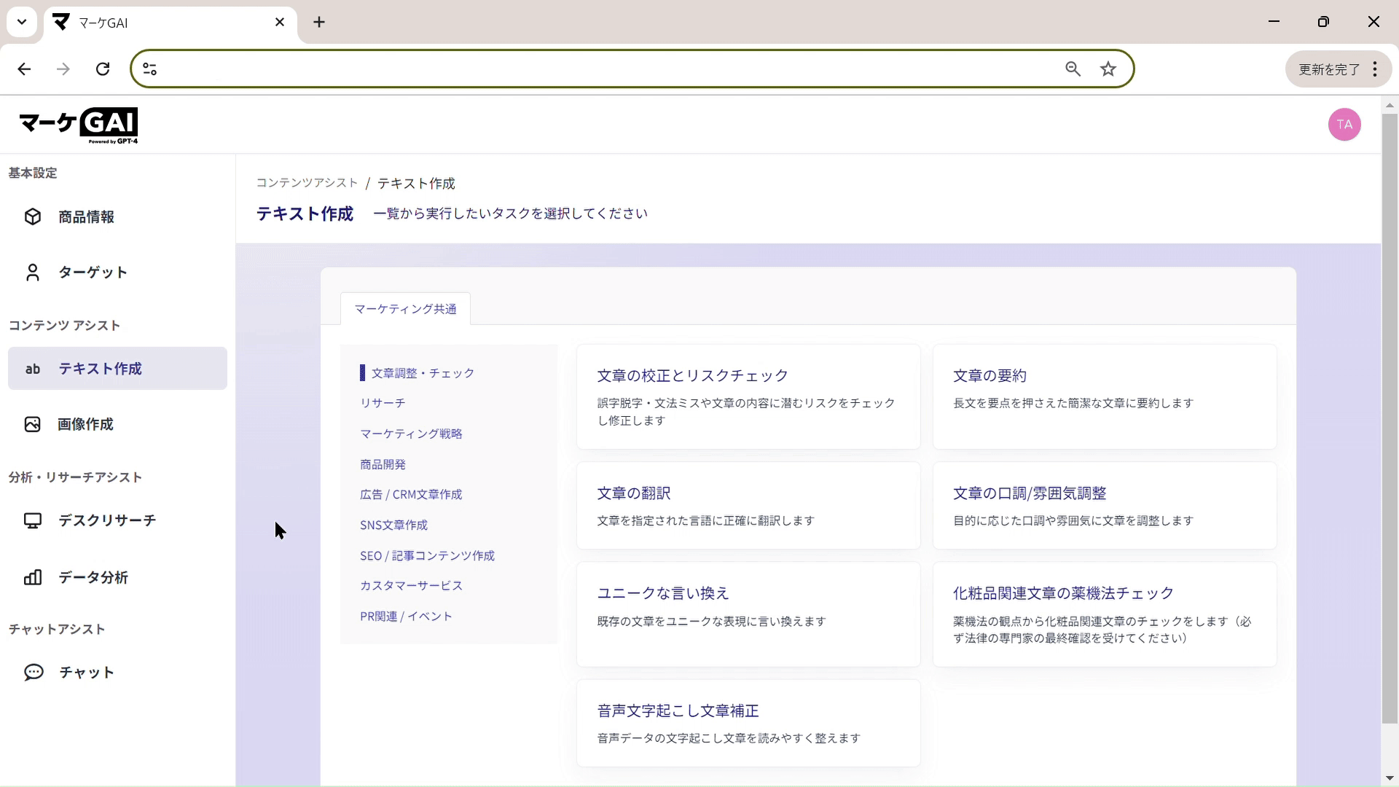Click the ターゲット person icon

(32, 272)
